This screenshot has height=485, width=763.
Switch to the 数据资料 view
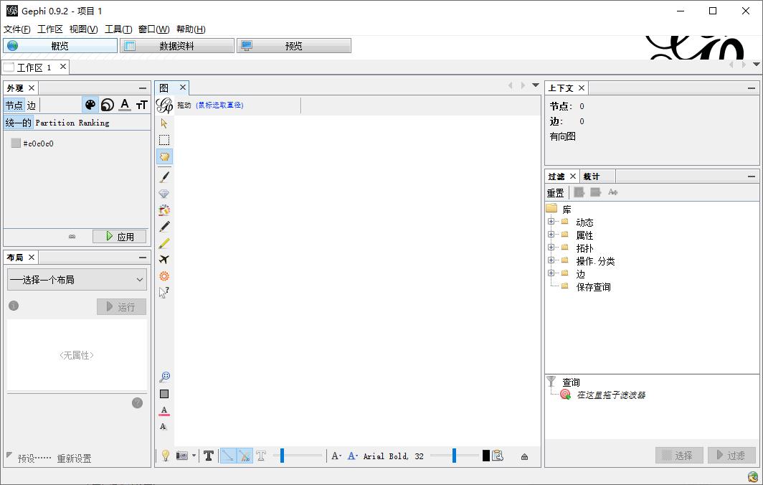point(177,46)
